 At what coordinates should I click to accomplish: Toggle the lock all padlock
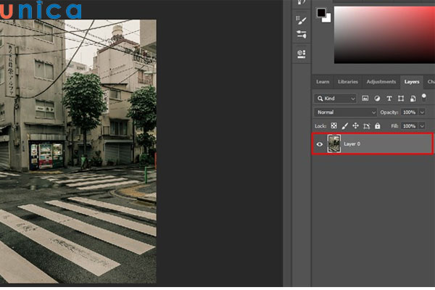click(x=377, y=126)
